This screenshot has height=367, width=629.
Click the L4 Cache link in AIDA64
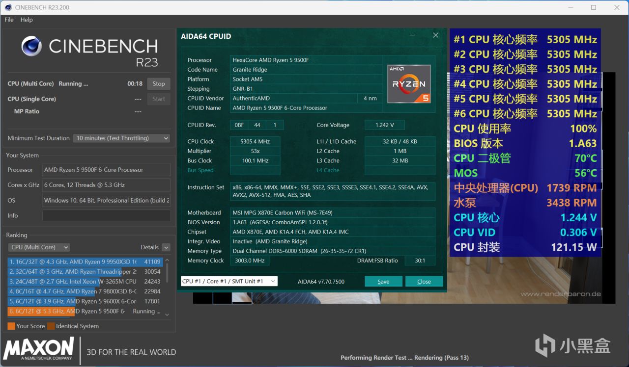coord(328,170)
